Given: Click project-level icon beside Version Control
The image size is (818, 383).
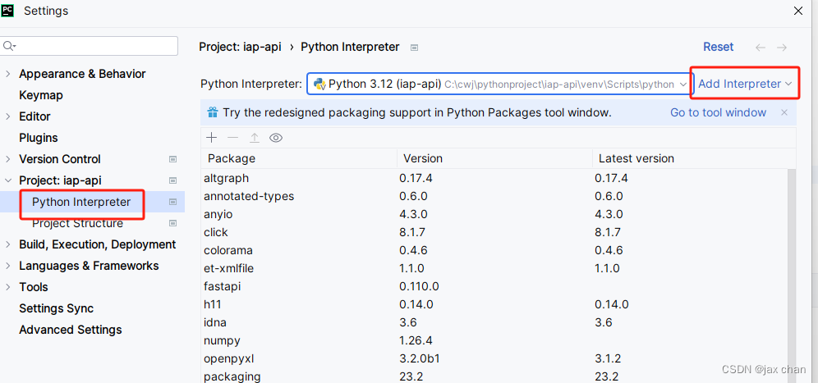Looking at the screenshot, I should (172, 159).
